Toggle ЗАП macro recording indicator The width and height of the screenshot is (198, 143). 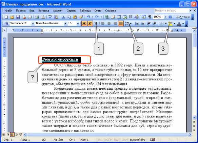[100, 140]
